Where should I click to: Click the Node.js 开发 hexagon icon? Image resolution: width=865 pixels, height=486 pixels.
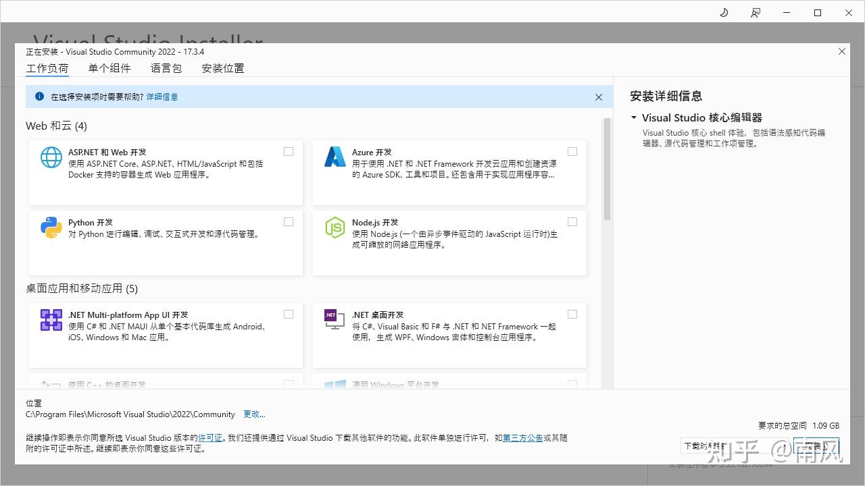335,228
